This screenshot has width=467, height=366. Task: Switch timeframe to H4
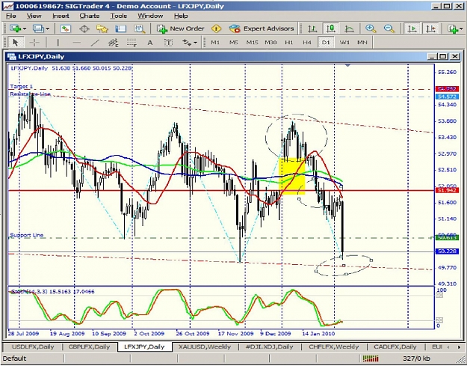click(307, 43)
